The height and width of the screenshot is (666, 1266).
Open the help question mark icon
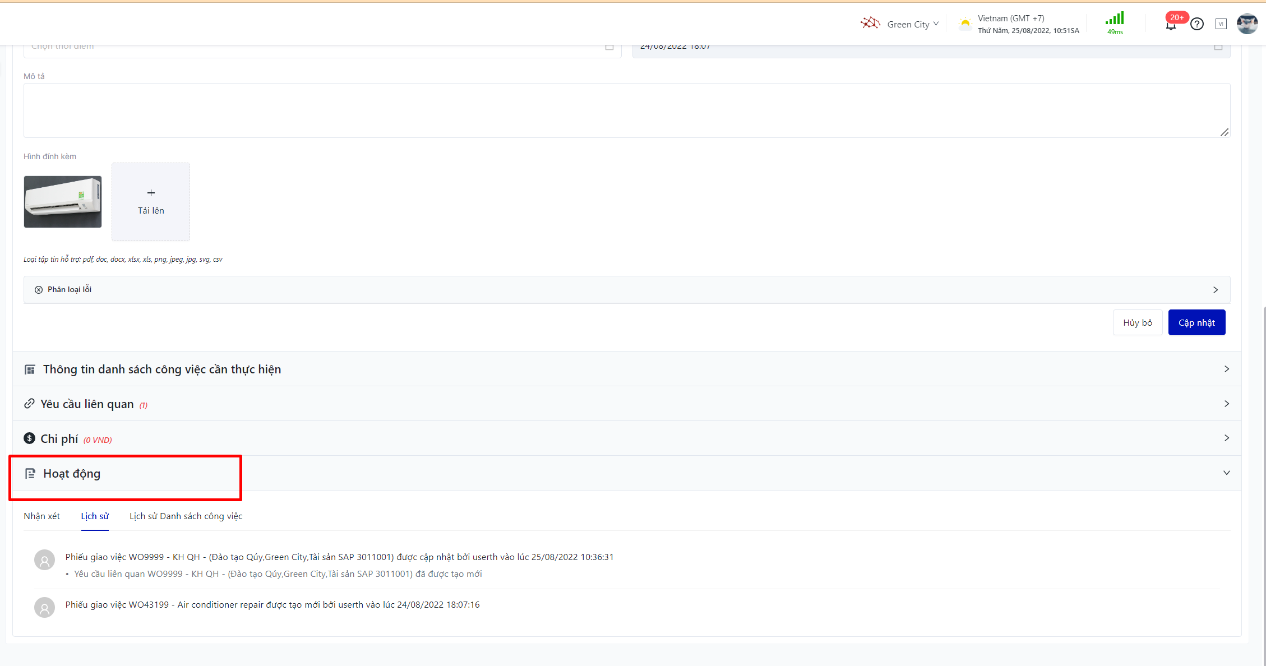[x=1196, y=24]
